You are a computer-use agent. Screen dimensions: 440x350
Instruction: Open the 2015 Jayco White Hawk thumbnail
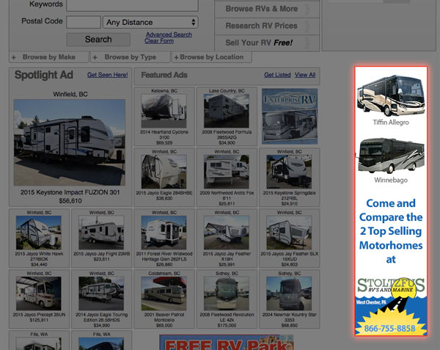coord(39,233)
